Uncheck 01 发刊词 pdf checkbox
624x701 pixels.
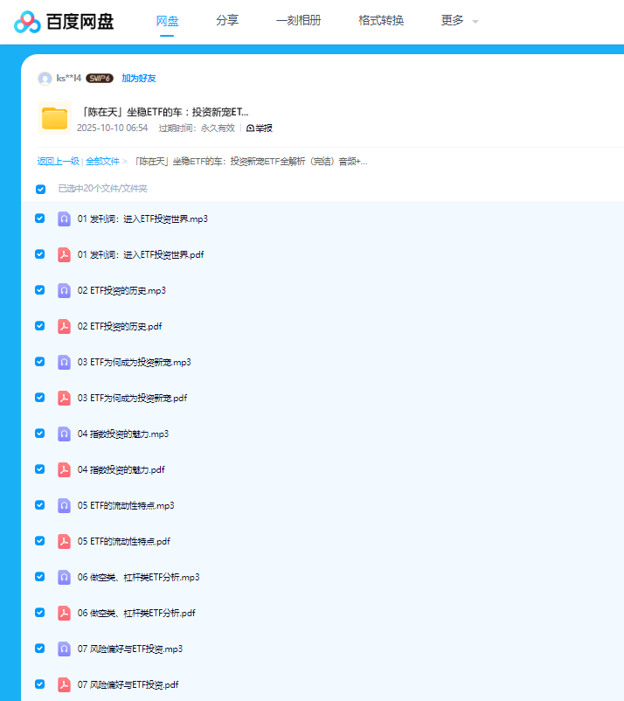(40, 254)
